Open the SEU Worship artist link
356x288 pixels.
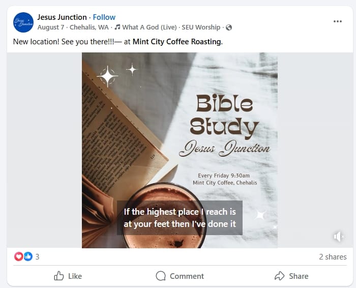click(201, 27)
